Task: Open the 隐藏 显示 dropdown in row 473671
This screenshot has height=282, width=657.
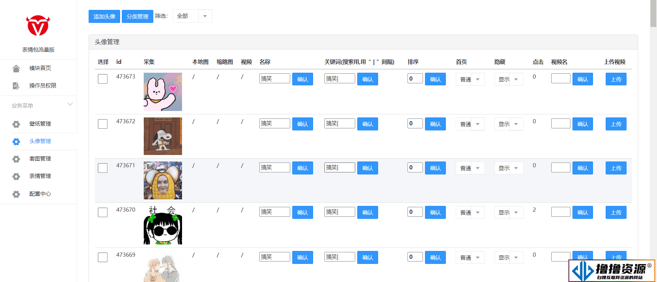Action: [509, 168]
